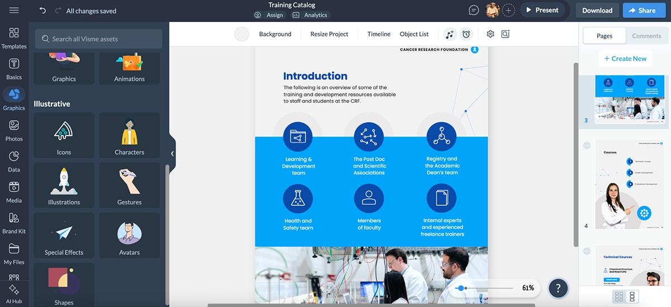The image size is (671, 307).
Task: Click the Training Catalog project title
Action: click(x=292, y=5)
